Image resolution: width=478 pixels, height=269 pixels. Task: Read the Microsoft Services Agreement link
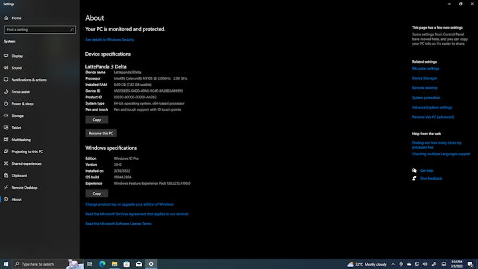point(137,214)
